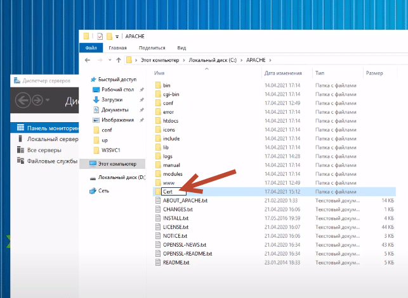Open the Файл ribbon tab
The width and height of the screenshot is (408, 298).
91,47
